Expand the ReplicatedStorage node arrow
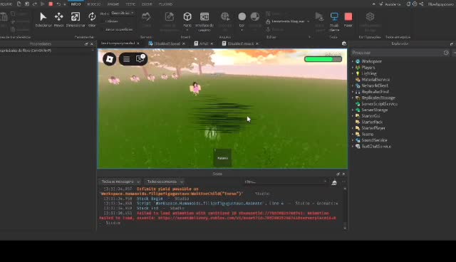Viewport: 456px width, 262px height. 353,98
